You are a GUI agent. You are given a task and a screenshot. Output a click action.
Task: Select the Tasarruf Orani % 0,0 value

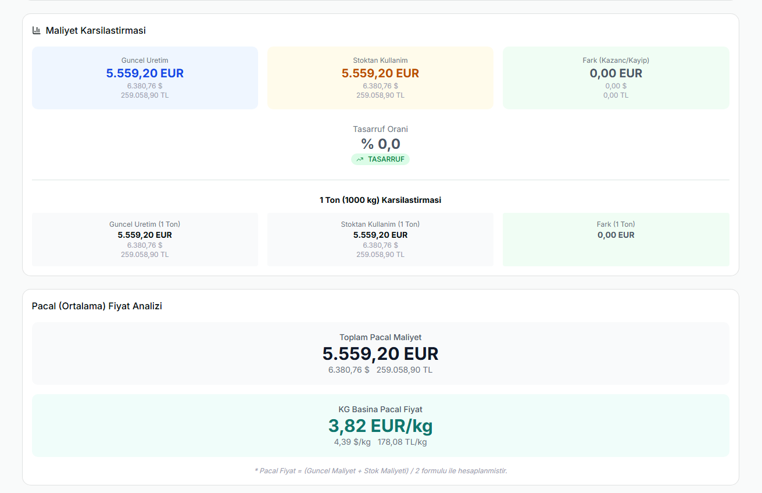(x=380, y=144)
